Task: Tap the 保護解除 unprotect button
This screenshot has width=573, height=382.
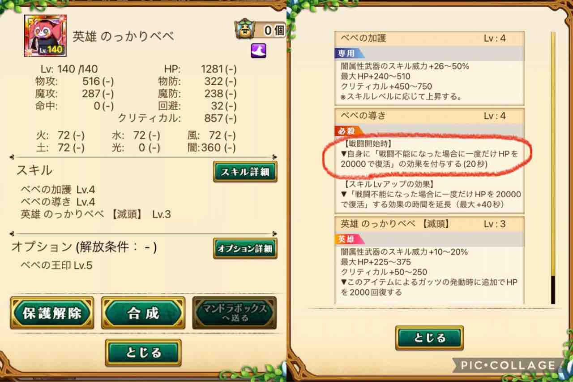Action: tap(52, 313)
